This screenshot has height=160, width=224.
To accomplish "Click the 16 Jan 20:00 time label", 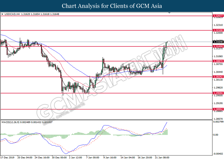I will [145, 157].
